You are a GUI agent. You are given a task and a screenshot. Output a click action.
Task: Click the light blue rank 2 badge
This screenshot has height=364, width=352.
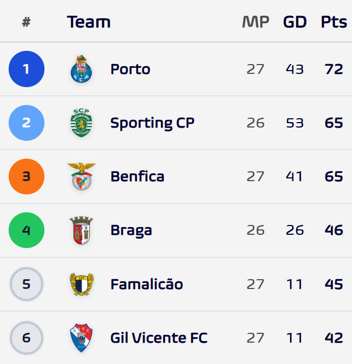point(26,123)
